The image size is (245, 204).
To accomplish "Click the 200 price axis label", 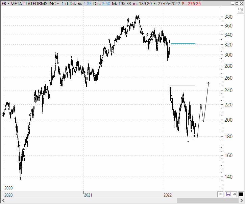I will [228, 120].
